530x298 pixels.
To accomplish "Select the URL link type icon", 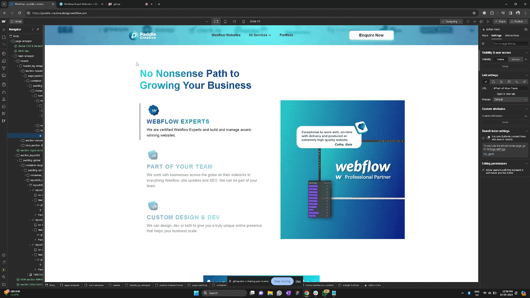I will click(x=486, y=82).
